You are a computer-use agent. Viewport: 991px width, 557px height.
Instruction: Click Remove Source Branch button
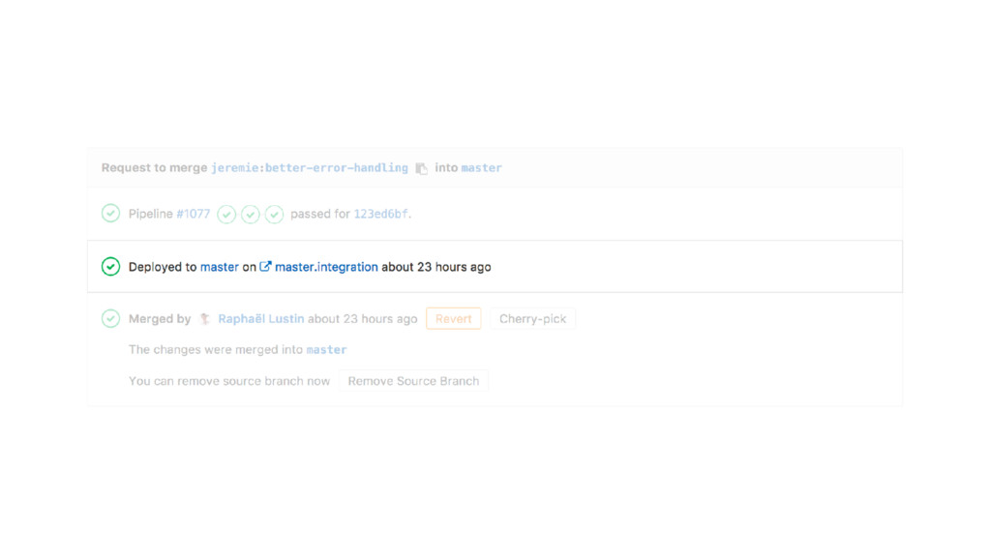pyautogui.click(x=413, y=381)
